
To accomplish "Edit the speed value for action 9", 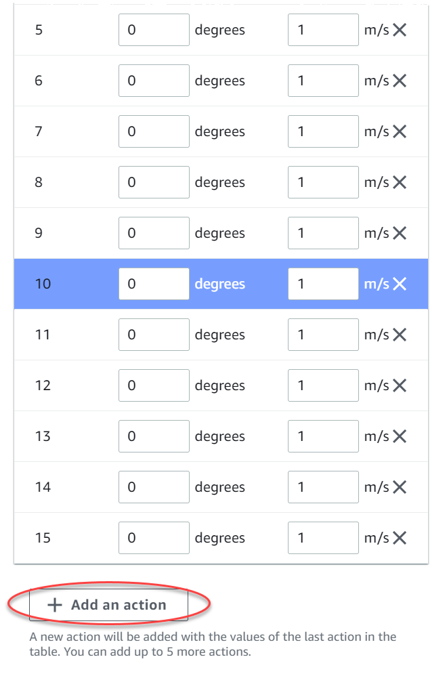I will 323,232.
